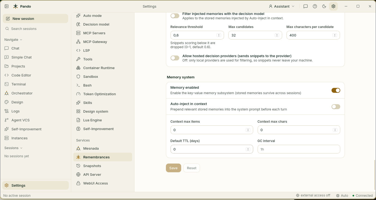Image resolution: width=376 pixels, height=200 pixels.
Task: Open Agent VCS in navigation
Action: 35,120
